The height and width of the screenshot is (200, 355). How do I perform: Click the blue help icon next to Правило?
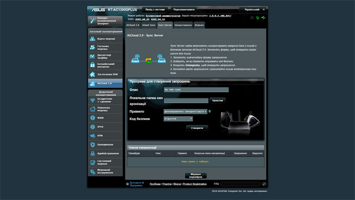210,111
